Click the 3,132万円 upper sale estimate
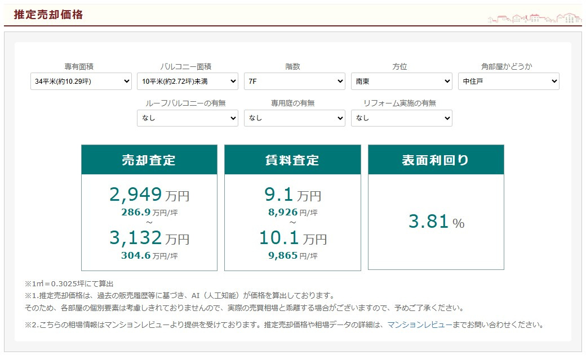Viewport: 586px width, 356px height. point(149,238)
